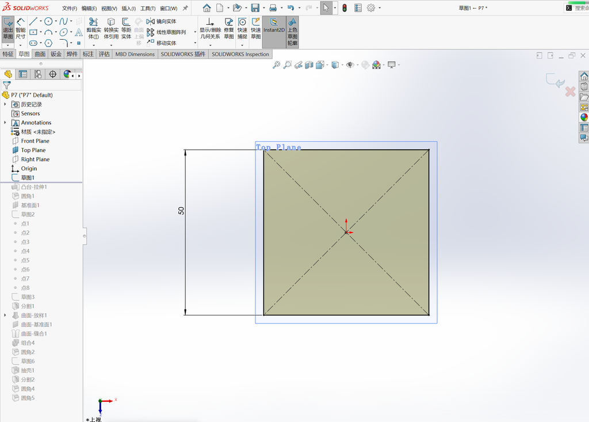This screenshot has width=589, height=422.
Task: Select the Sketch Fillet tool
Action: coord(63,43)
